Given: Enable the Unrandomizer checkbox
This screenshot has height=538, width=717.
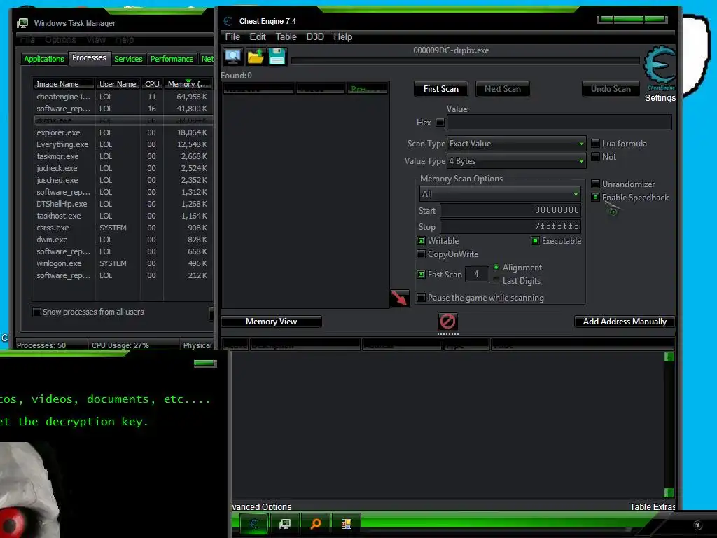Looking at the screenshot, I should pyautogui.click(x=595, y=184).
